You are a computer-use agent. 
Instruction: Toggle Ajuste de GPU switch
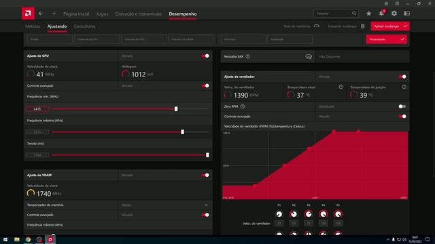(x=205, y=56)
